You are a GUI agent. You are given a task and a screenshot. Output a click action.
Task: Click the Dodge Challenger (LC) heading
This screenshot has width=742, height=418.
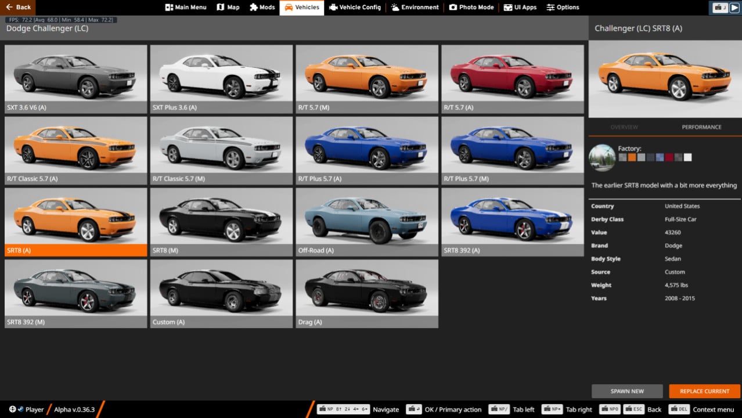click(47, 28)
